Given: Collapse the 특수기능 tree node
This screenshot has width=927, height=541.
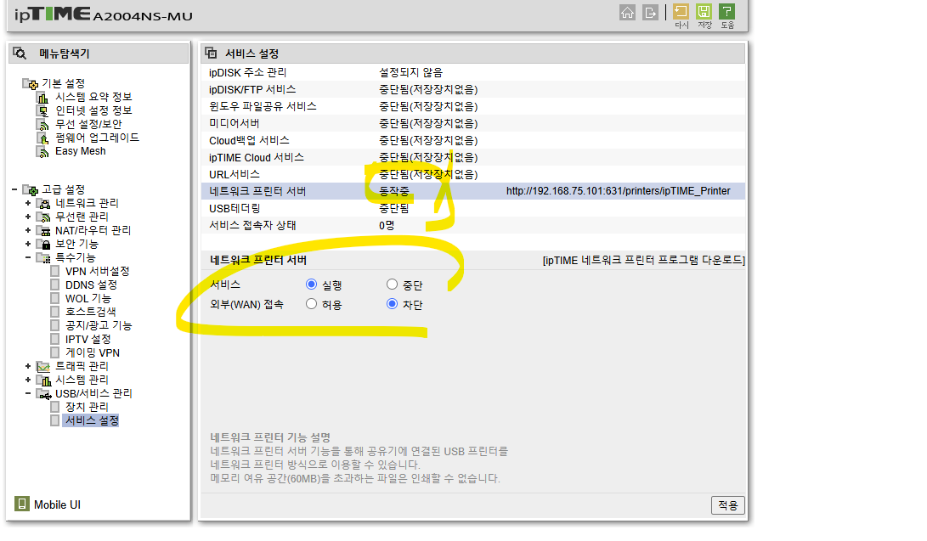Looking at the screenshot, I should click(x=28, y=257).
